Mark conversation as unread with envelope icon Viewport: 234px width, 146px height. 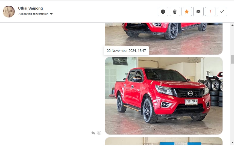pyautogui.click(x=198, y=11)
